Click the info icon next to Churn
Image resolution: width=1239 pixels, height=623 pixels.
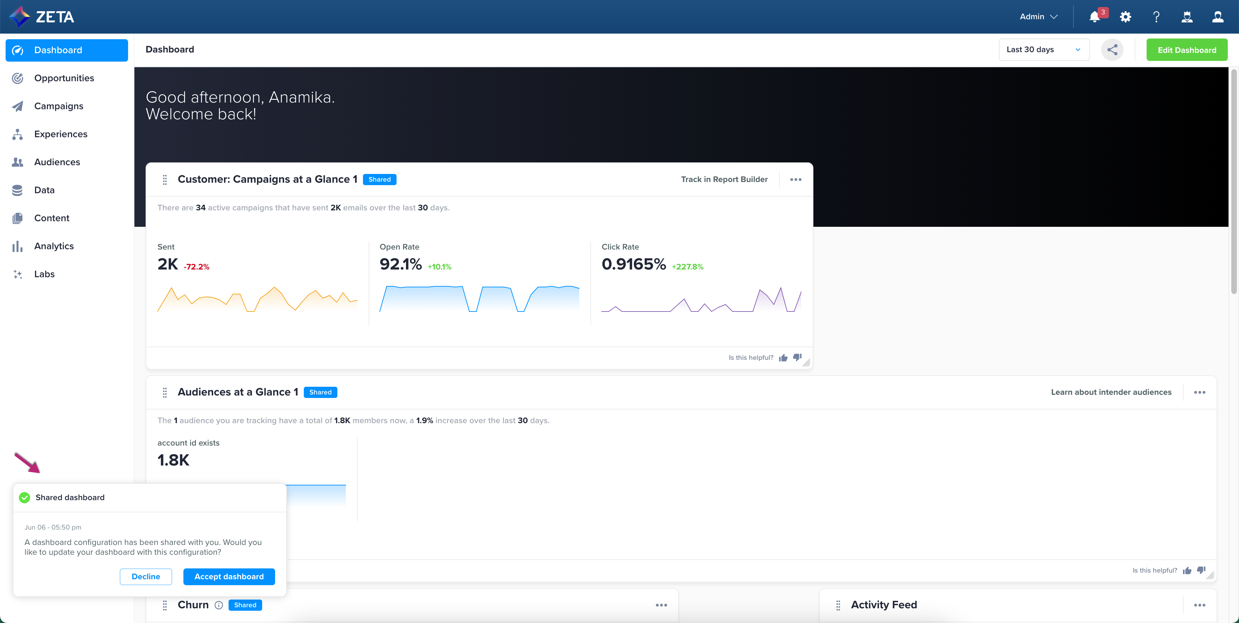point(219,605)
